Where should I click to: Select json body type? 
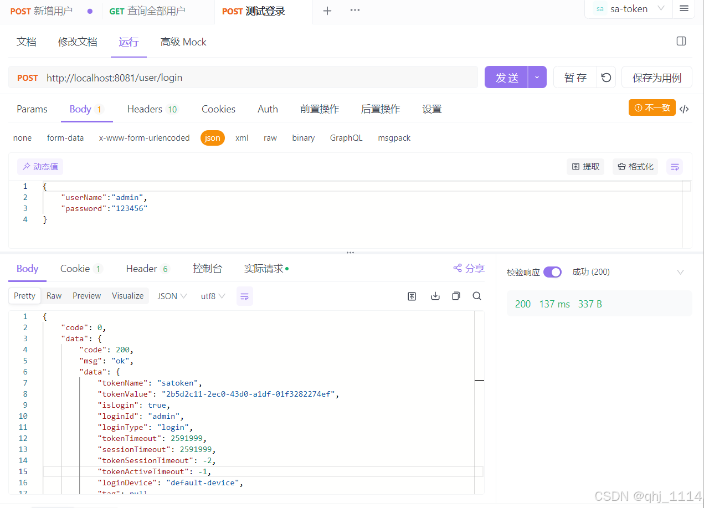click(x=213, y=138)
